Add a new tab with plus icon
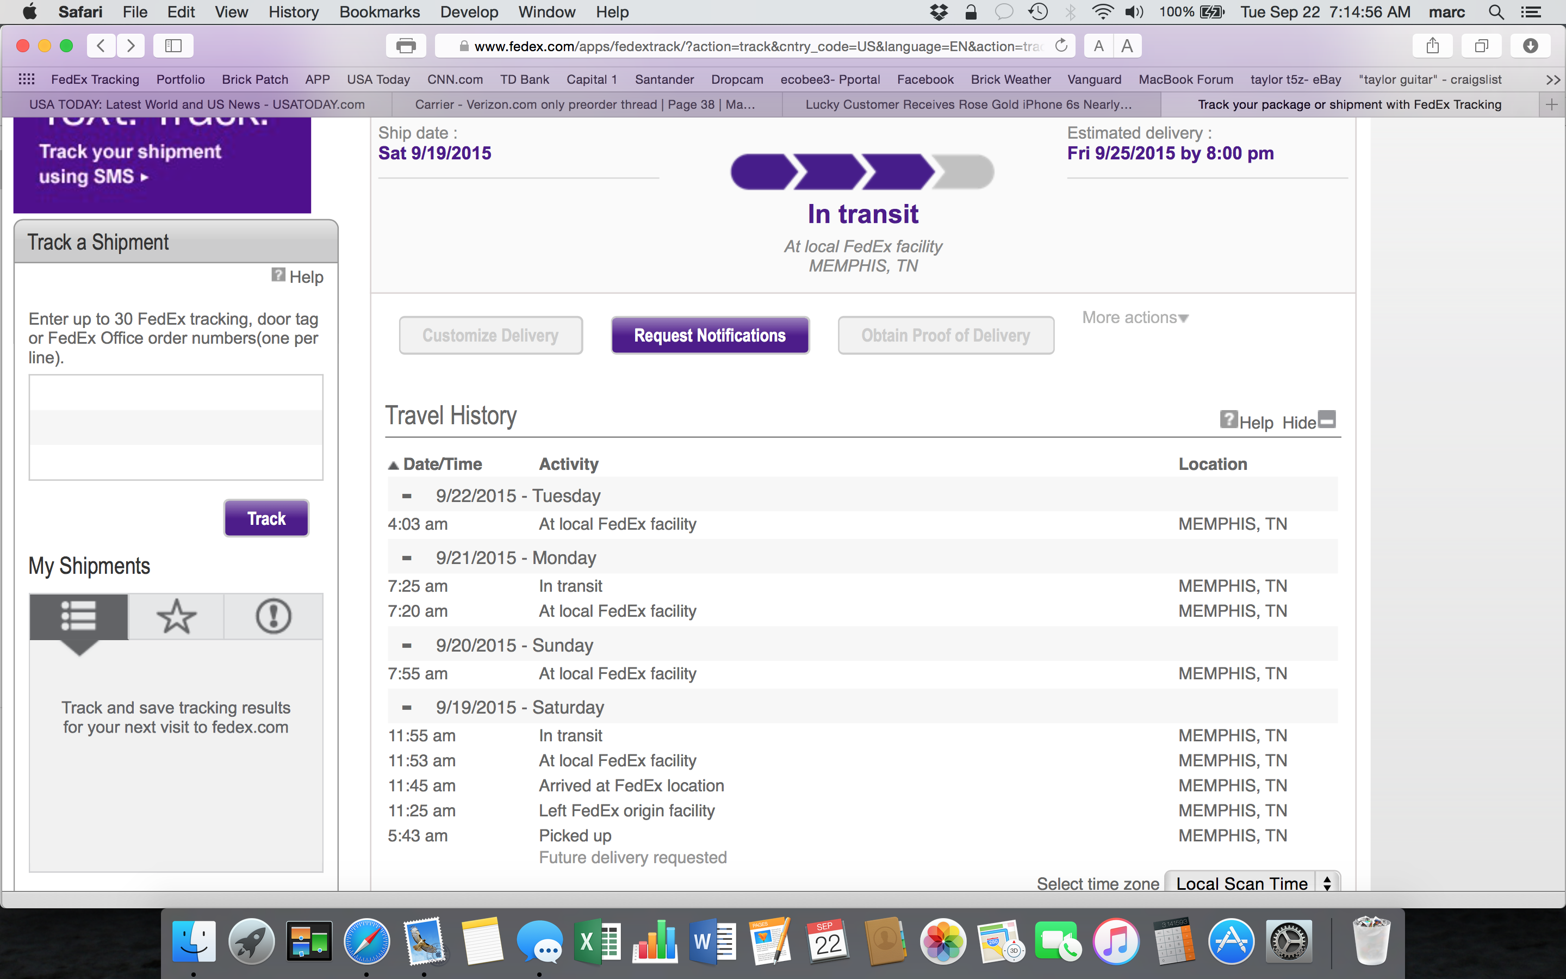This screenshot has width=1566, height=979. coord(1552,104)
